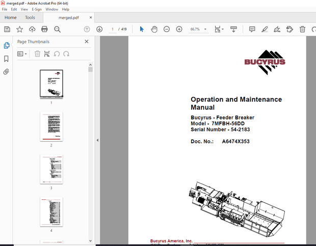
Task: Delete page with toolbar trash icon
Action: (x=302, y=29)
